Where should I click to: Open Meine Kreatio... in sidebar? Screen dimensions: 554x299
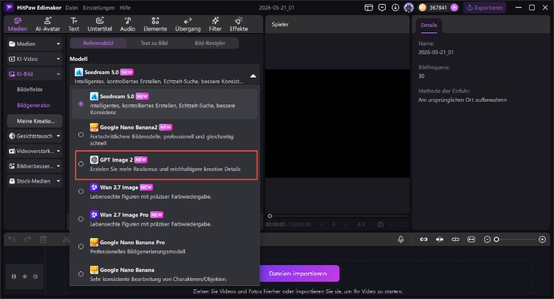pos(35,121)
